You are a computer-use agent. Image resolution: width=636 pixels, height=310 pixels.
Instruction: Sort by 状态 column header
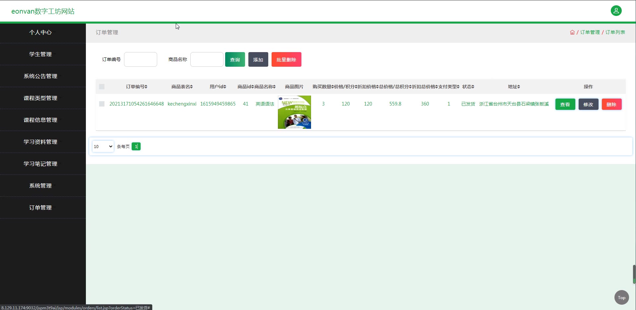click(468, 87)
